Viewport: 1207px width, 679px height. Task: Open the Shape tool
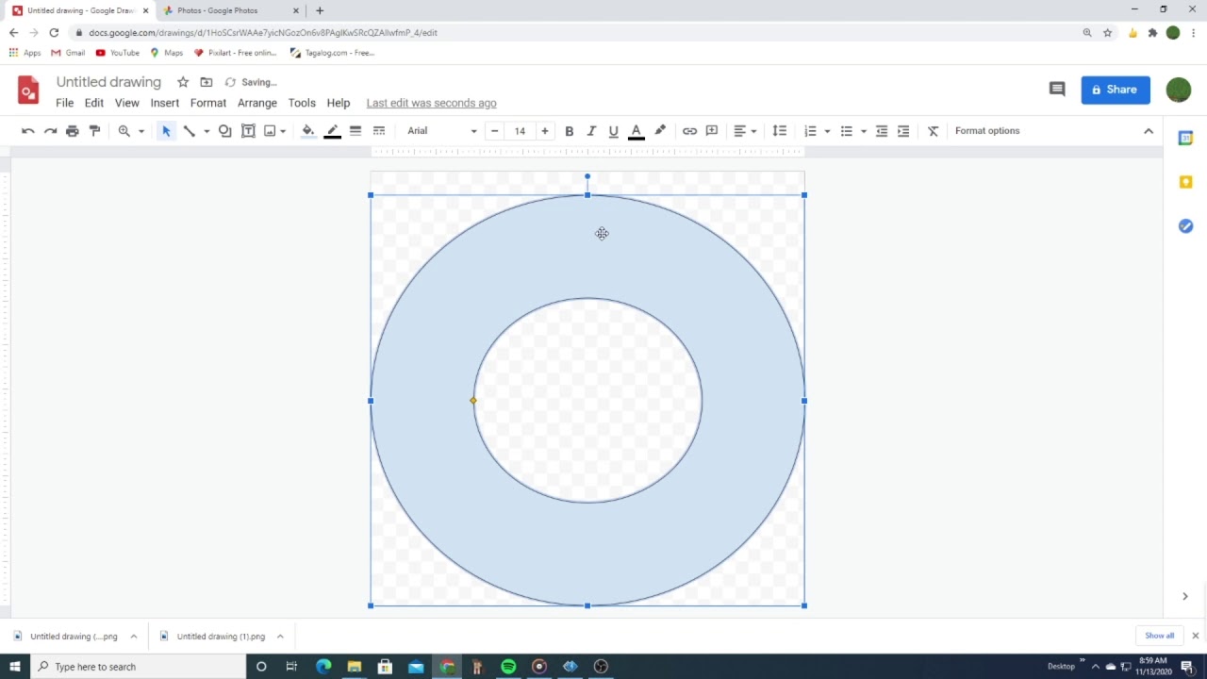click(224, 131)
